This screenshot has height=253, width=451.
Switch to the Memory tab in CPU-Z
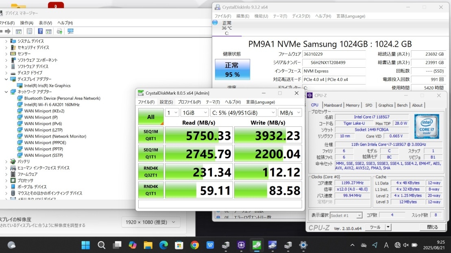(x=352, y=105)
